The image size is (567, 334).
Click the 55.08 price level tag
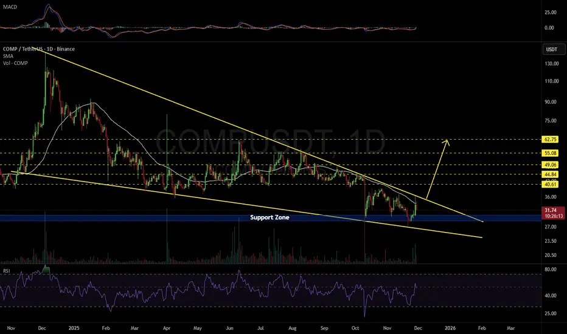coord(550,153)
